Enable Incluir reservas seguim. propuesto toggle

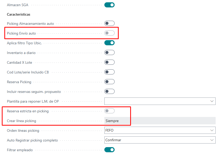(109, 92)
